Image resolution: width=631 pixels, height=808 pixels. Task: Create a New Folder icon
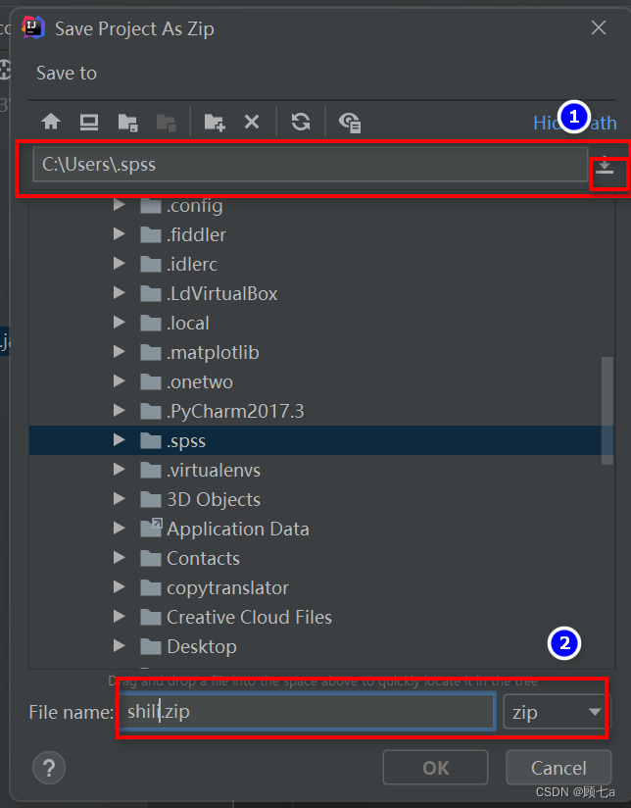pos(215,123)
